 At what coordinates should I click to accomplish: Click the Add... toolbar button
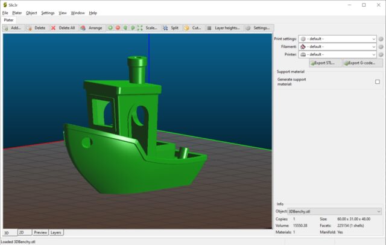click(14, 28)
